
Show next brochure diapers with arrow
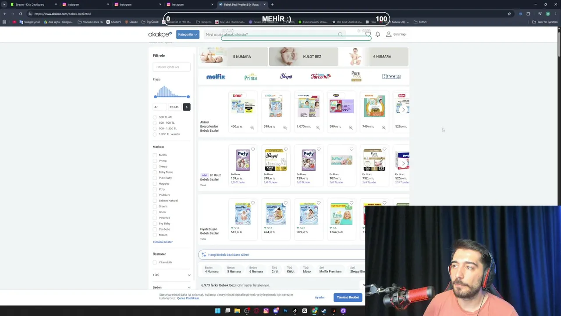(404, 110)
